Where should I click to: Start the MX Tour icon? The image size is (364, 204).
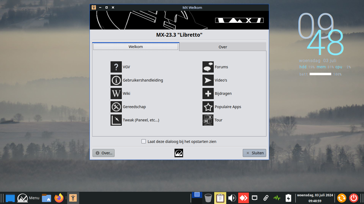tap(208, 120)
